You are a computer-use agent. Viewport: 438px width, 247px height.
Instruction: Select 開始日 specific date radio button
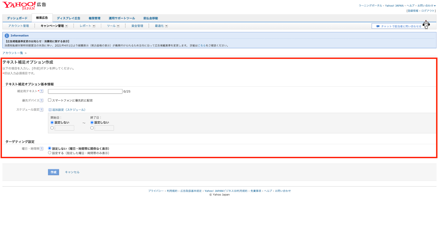[x=52, y=128]
